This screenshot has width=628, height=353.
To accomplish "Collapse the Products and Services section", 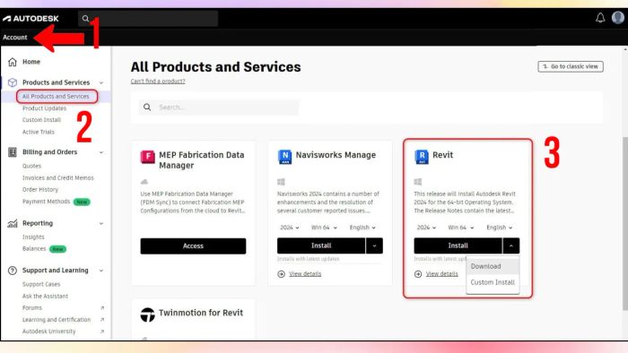I will click(101, 82).
